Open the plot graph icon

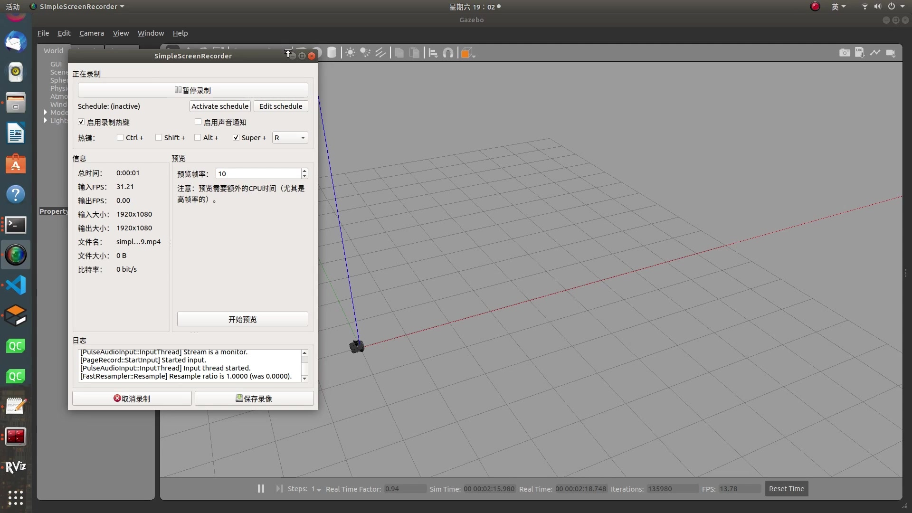875,53
